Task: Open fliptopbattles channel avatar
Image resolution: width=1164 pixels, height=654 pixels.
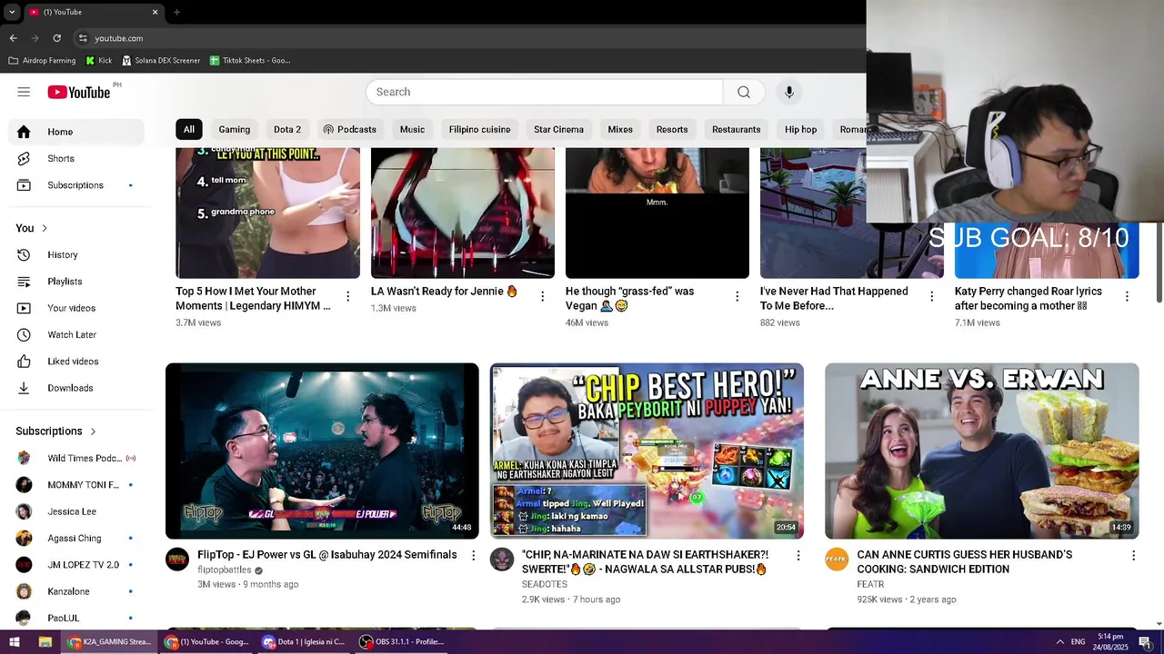Action: (x=177, y=559)
